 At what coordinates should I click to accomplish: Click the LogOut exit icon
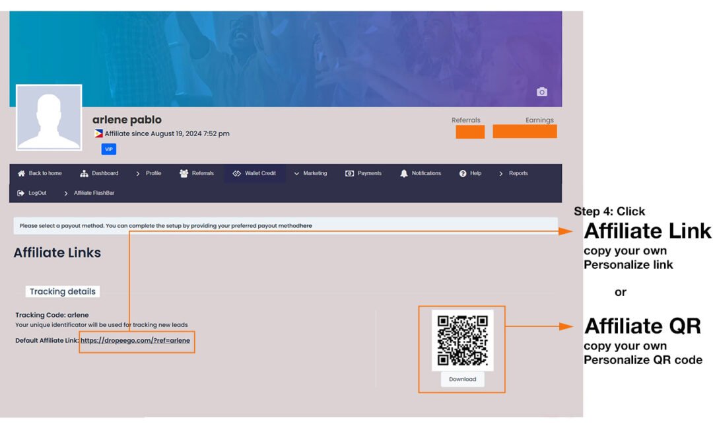click(x=21, y=193)
